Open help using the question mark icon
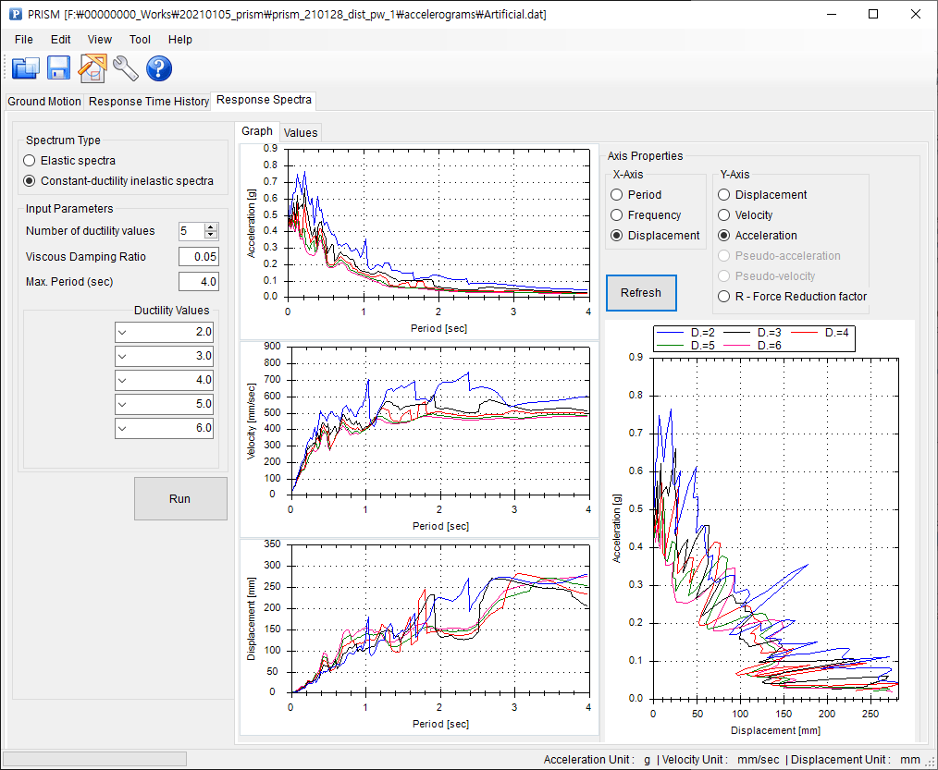This screenshot has height=770, width=938. 158,67
